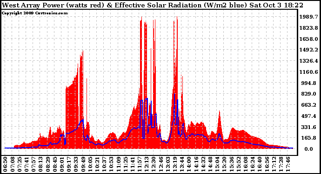Viewport: 321px width, 174px height.
Task: Click the 11:09 time label
Action: coord(118,164)
